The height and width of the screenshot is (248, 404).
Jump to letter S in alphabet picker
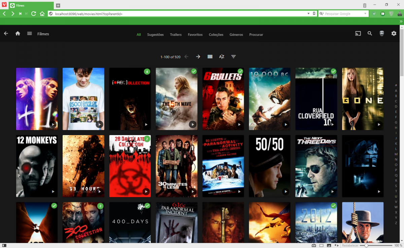396,186
